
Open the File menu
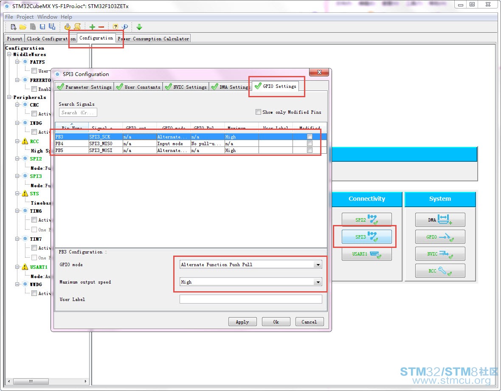(9, 17)
